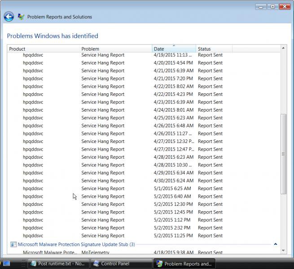Select the row dated 4/23/2015 6:39 AM
The height and width of the screenshot is (269, 294).
coord(144,102)
